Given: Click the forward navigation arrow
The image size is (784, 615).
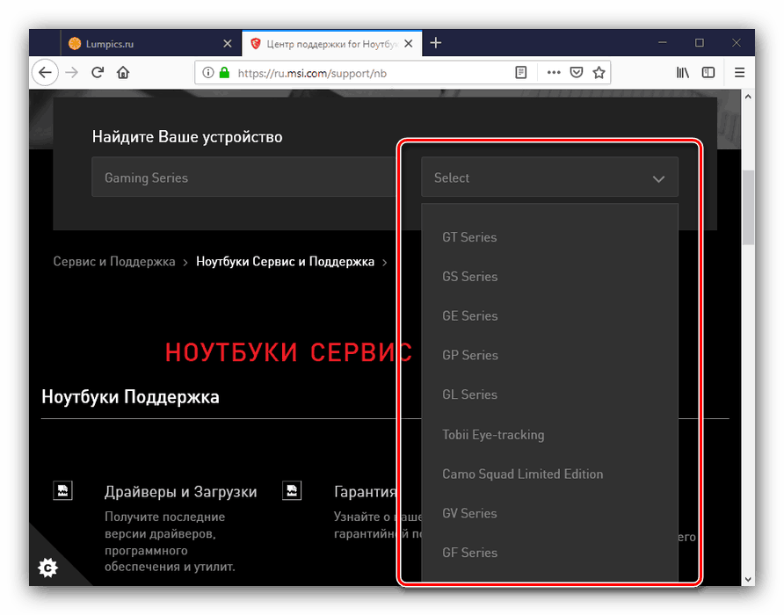Looking at the screenshot, I should 71,73.
